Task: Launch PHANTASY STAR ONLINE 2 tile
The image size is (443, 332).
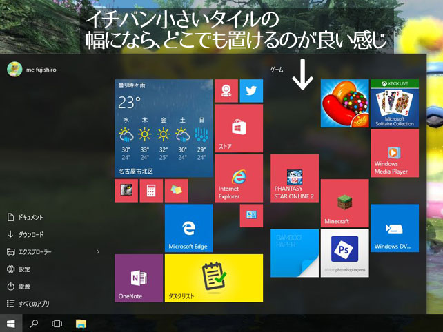Action: [295, 178]
